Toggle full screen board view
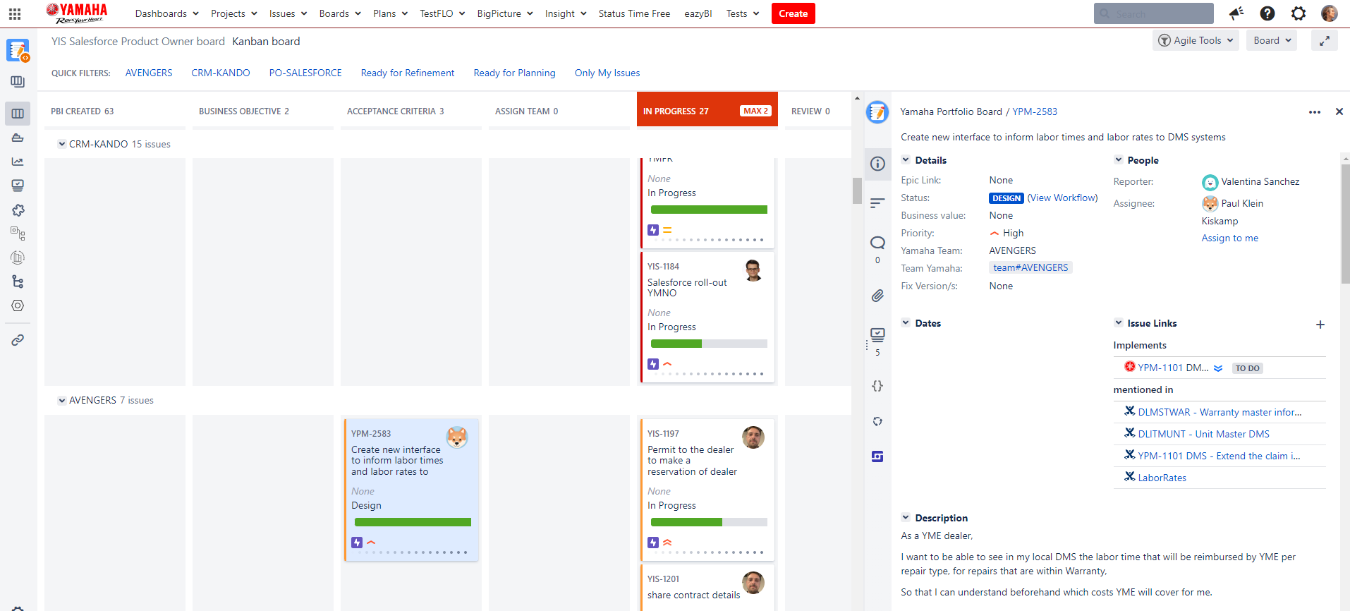The image size is (1350, 611). coord(1325,41)
